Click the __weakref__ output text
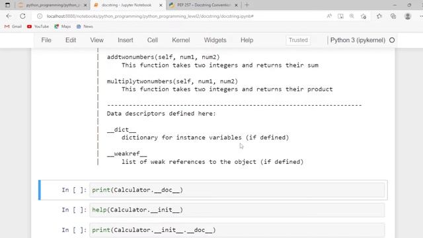The height and width of the screenshot is (238, 423). (127, 153)
